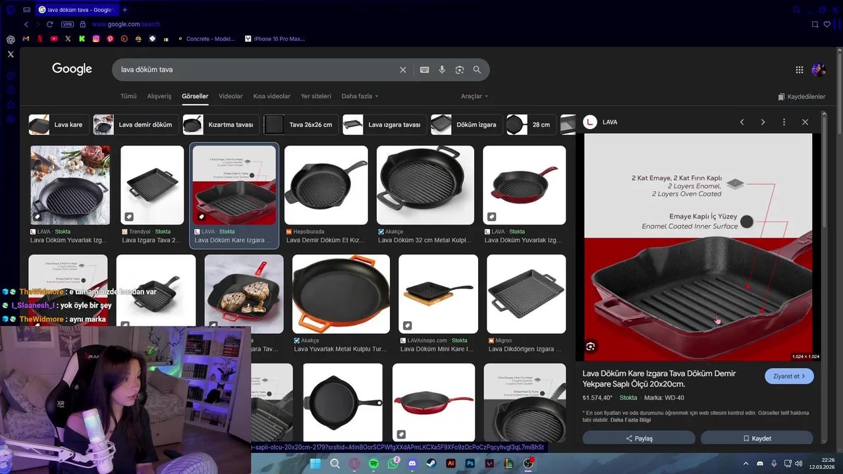Open Kaydedilenler saved items
Image resolution: width=843 pixels, height=474 pixels.
point(802,97)
